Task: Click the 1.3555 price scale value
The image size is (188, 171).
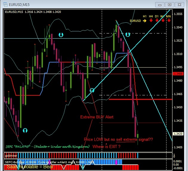Action: point(178,14)
